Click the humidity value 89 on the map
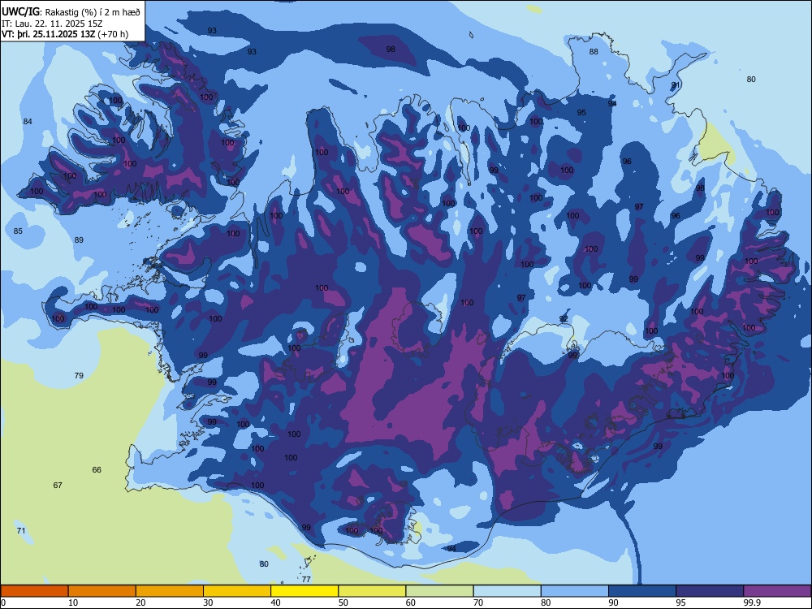Image resolution: width=812 pixels, height=609 pixels. tap(79, 240)
